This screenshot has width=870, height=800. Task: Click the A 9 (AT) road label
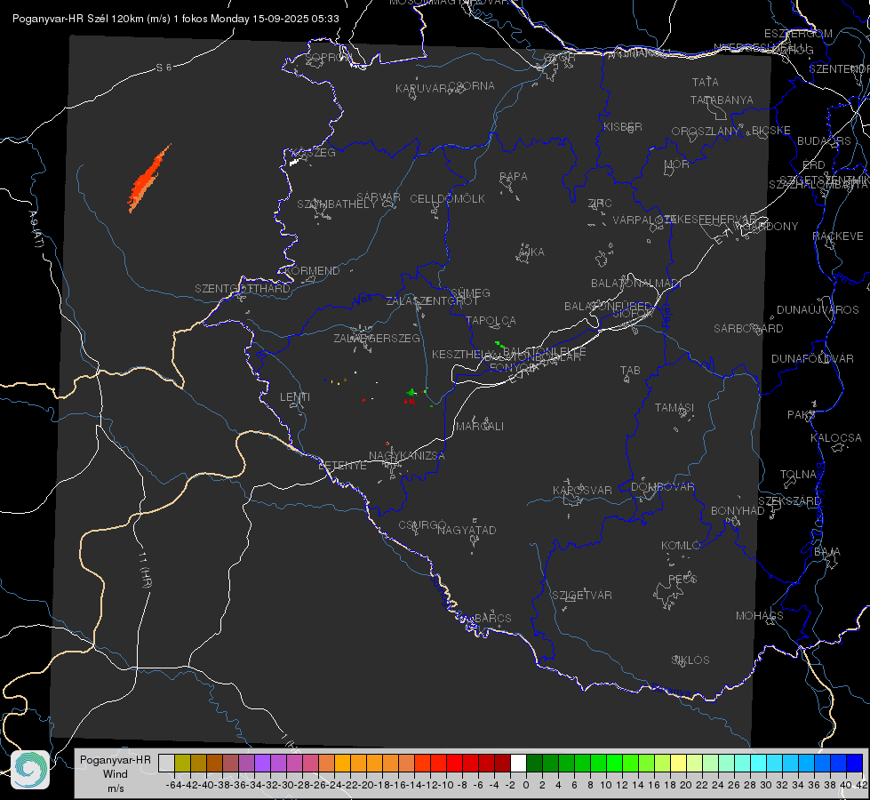click(36, 228)
